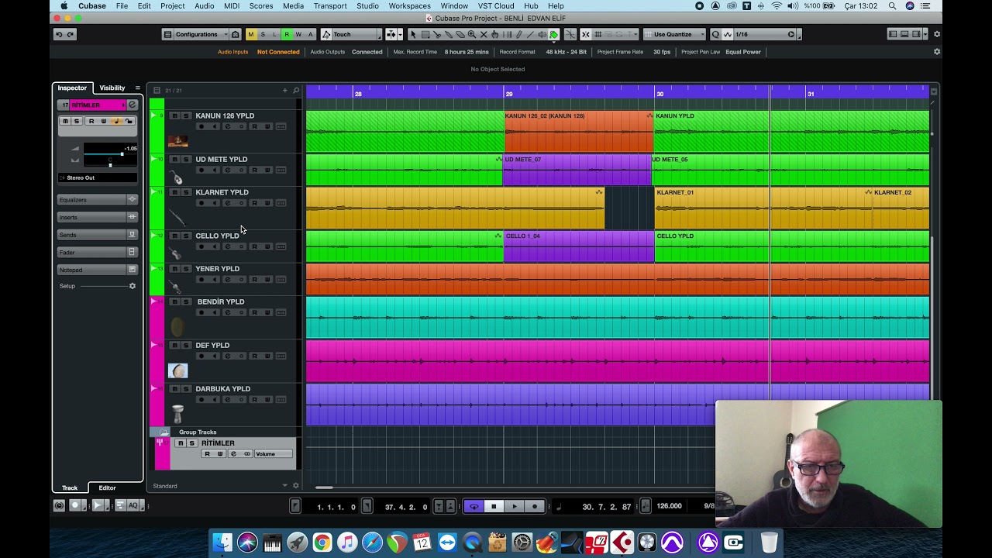Image resolution: width=992 pixels, height=558 pixels.
Task: Click the Home icon beside Configurations
Action: [236, 34]
